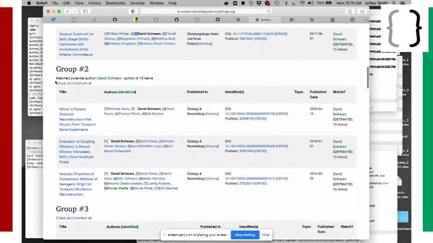This screenshot has height=243, width=433.
Task: Reload the page with the refresh icon
Action: [x=269, y=11]
